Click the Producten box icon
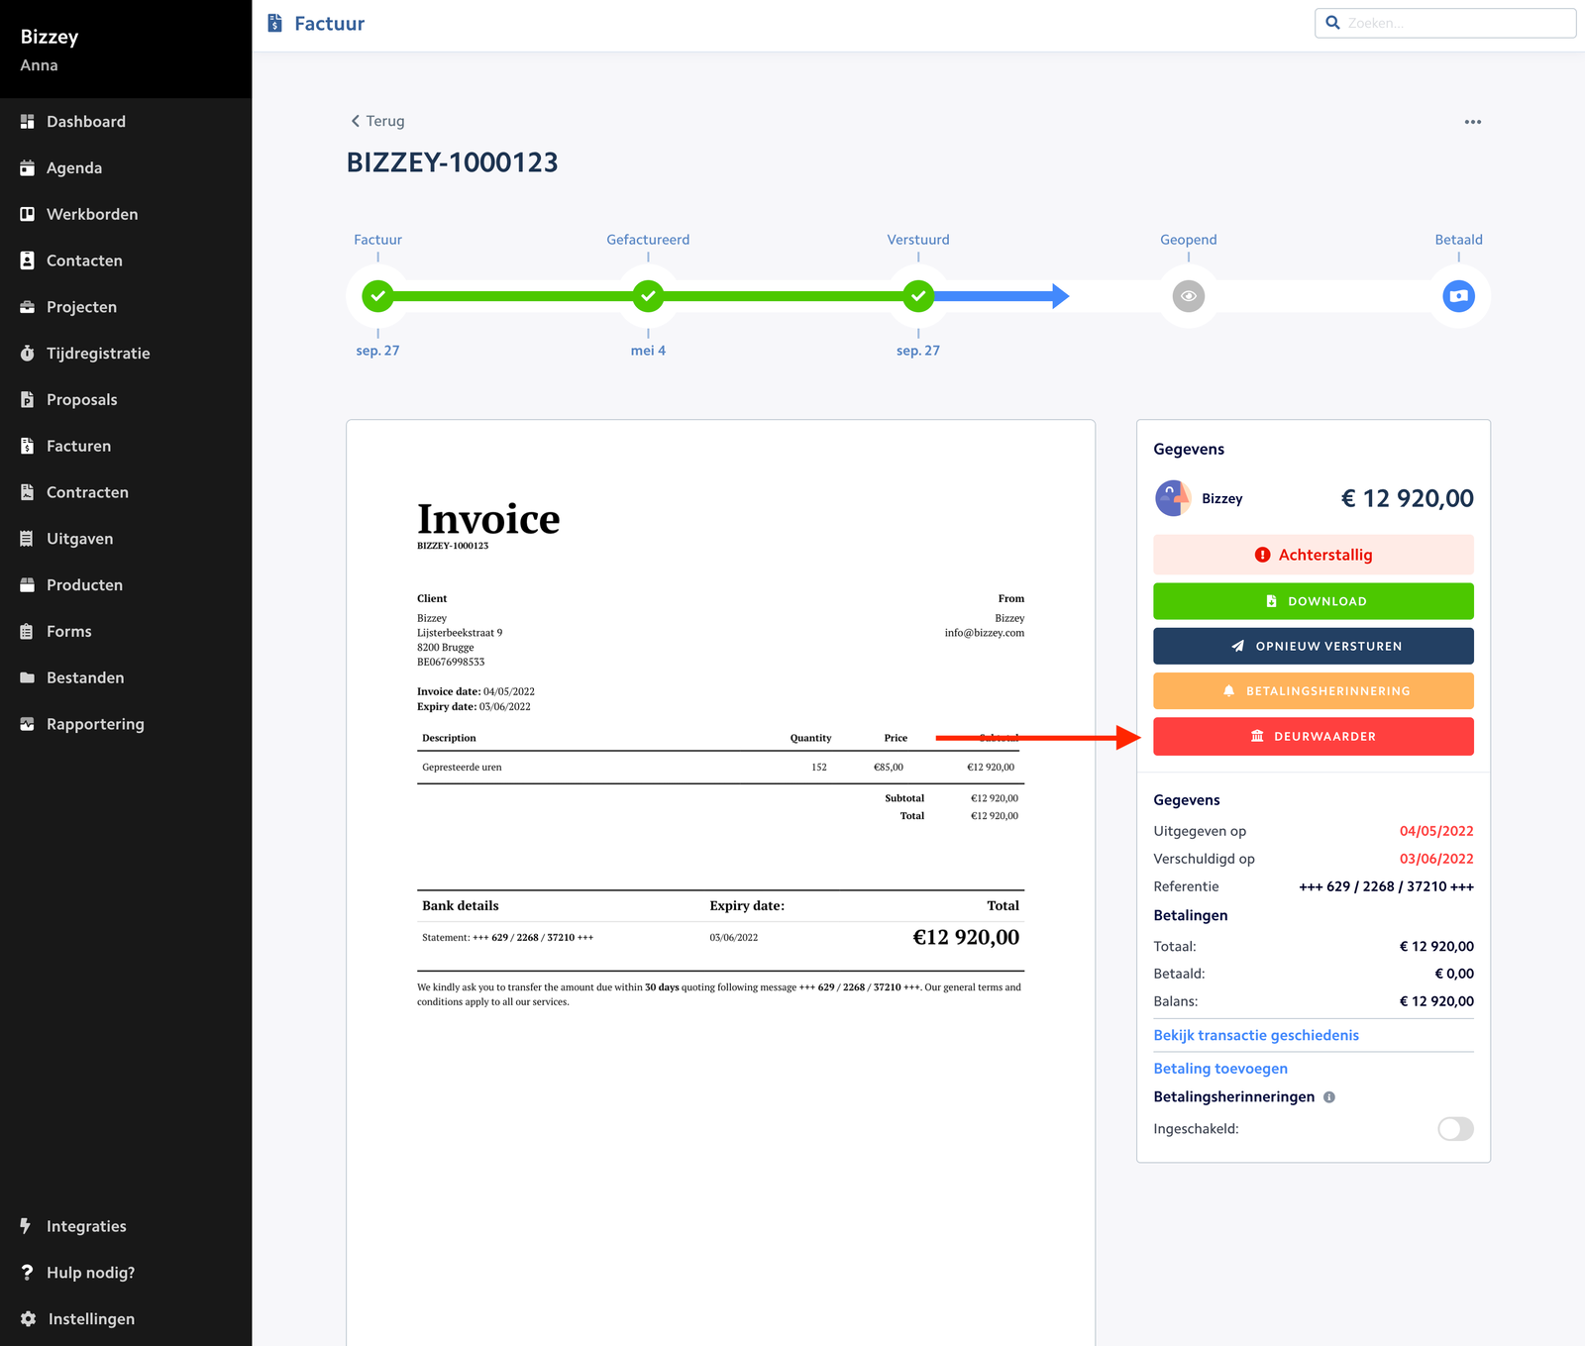Image resolution: width=1585 pixels, height=1346 pixels. click(28, 585)
